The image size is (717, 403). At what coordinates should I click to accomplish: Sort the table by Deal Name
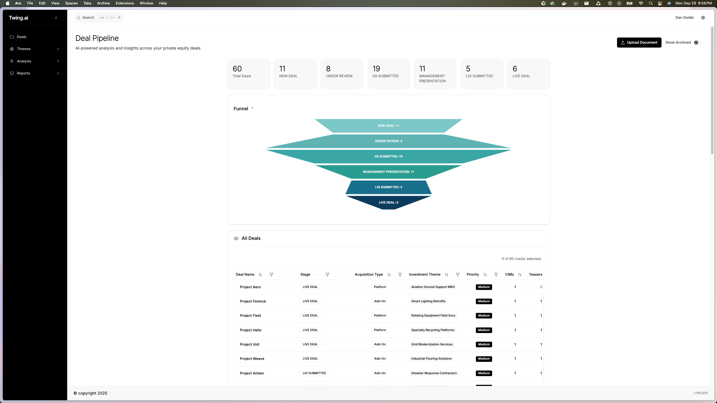pos(260,275)
